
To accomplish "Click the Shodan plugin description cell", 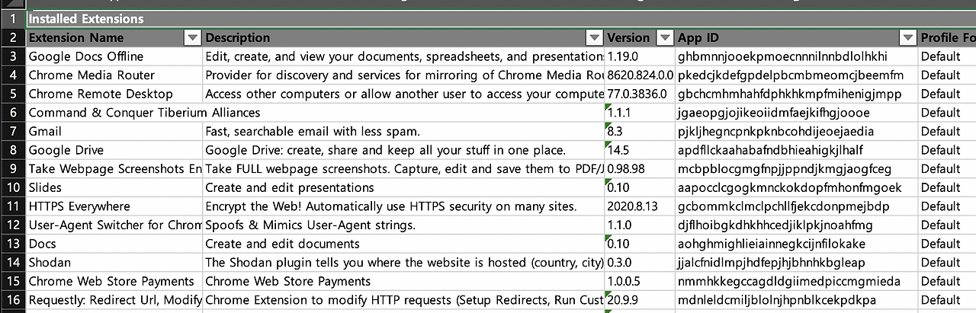I will (404, 263).
